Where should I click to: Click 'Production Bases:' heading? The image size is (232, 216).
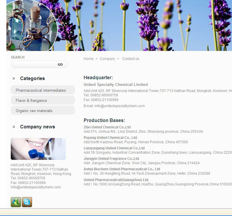[104, 120]
